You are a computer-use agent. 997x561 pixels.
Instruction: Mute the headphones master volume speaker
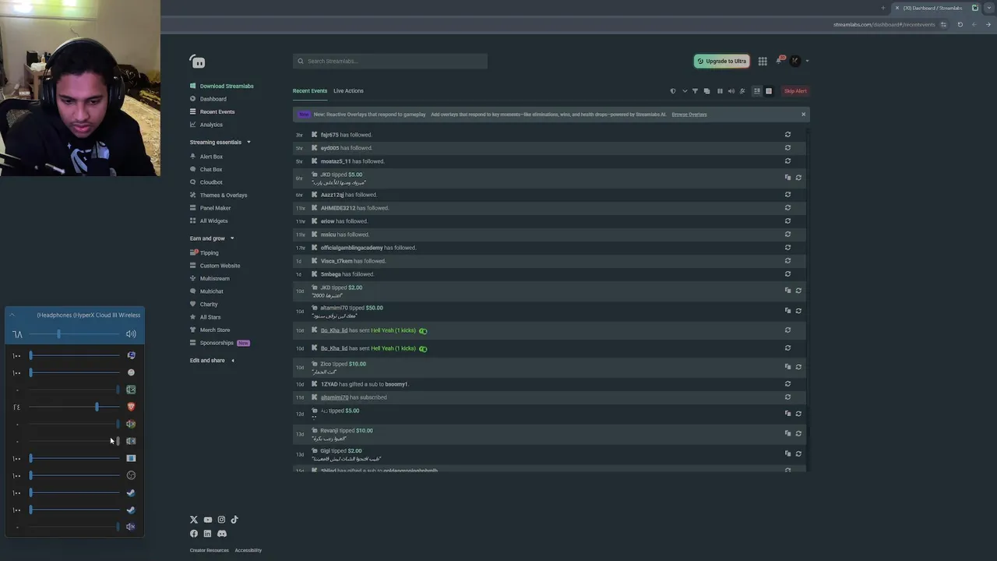tap(131, 334)
